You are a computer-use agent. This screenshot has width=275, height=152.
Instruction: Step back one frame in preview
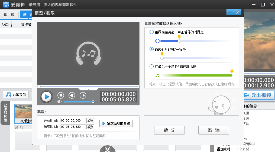tap(72, 95)
